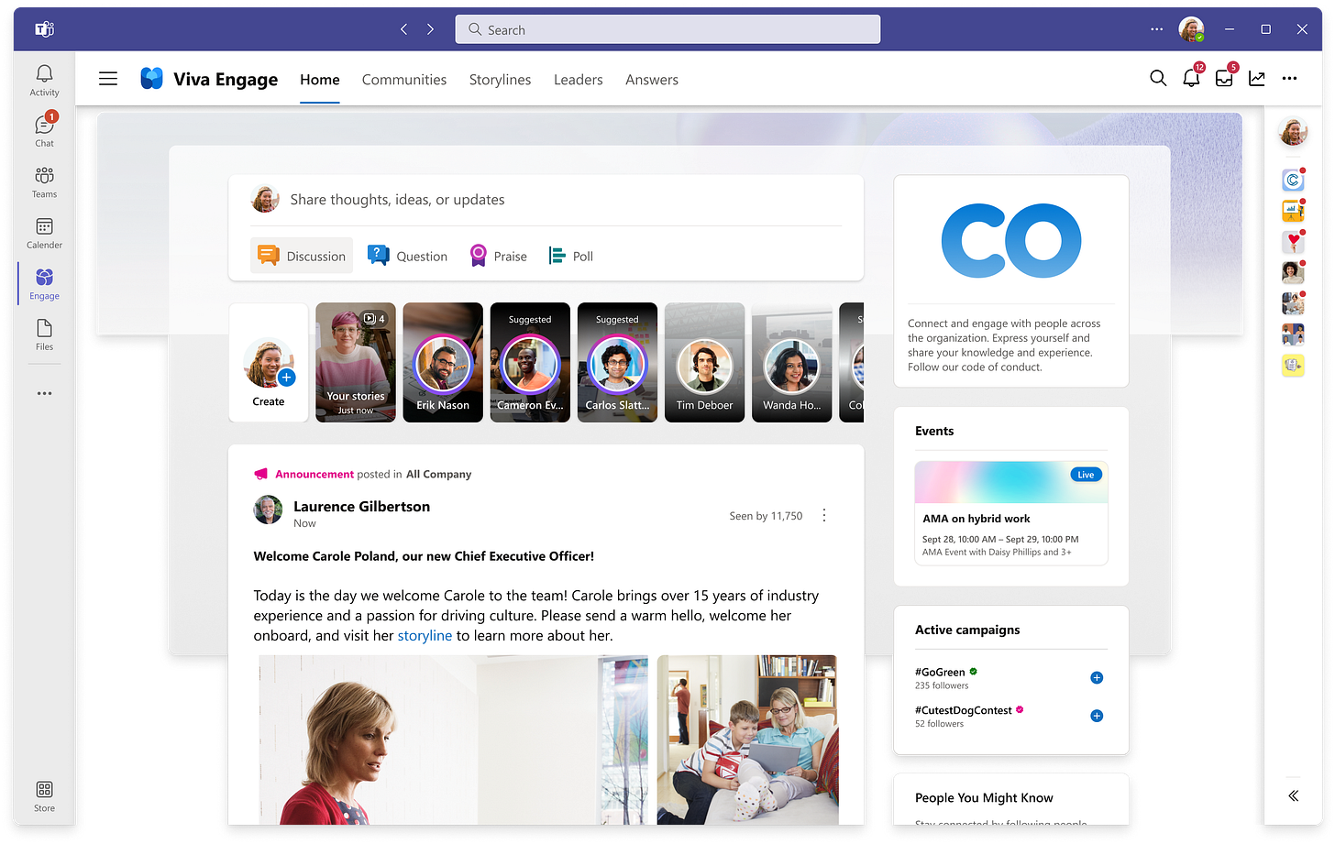This screenshot has width=1335, height=844.
Task: Switch to the Communities tab
Action: (x=403, y=80)
